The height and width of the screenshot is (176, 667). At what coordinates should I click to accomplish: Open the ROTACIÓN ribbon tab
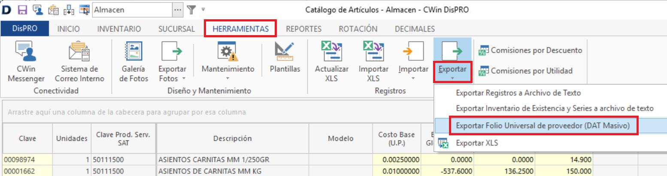point(358,29)
